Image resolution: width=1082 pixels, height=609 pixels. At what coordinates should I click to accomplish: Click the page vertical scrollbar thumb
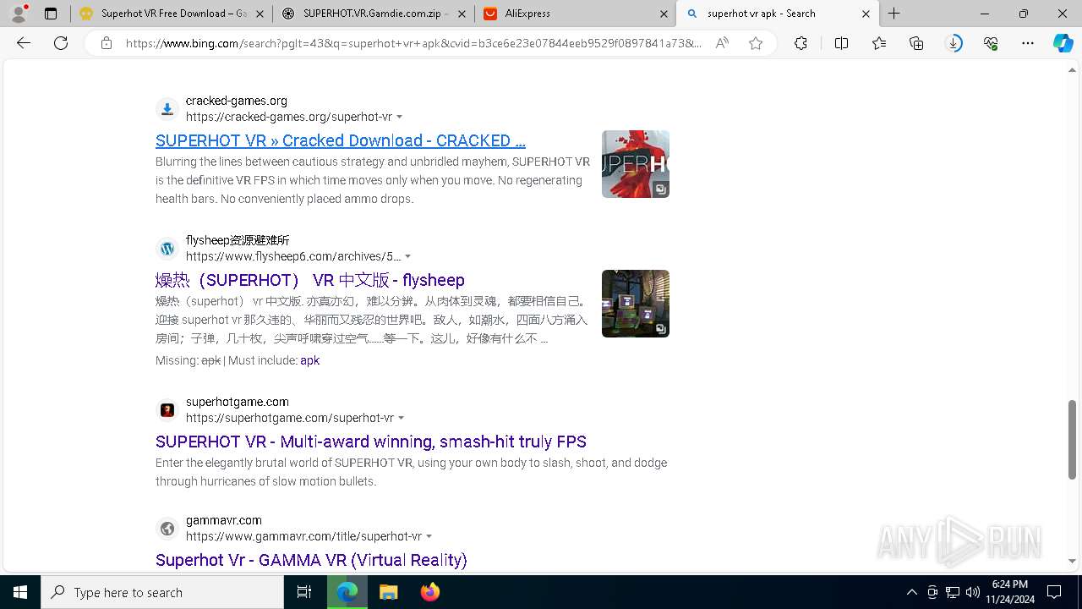click(1072, 440)
